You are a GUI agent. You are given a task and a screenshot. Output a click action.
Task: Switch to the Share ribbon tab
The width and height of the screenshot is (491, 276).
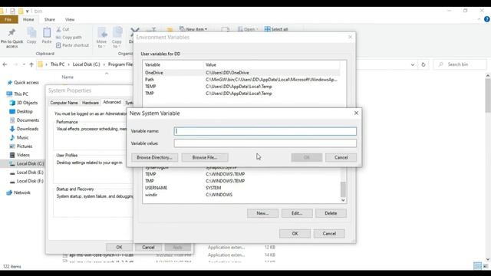click(49, 19)
